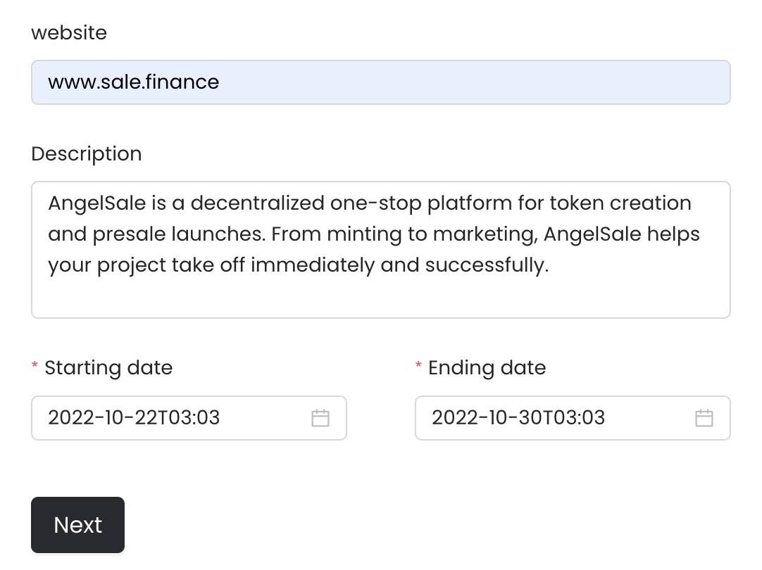
Task: Click the "Starting date" label text
Action: point(108,367)
